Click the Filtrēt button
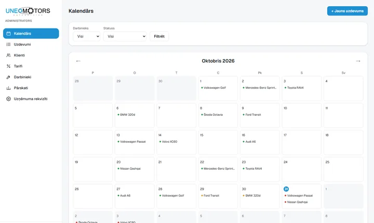 coord(159,36)
